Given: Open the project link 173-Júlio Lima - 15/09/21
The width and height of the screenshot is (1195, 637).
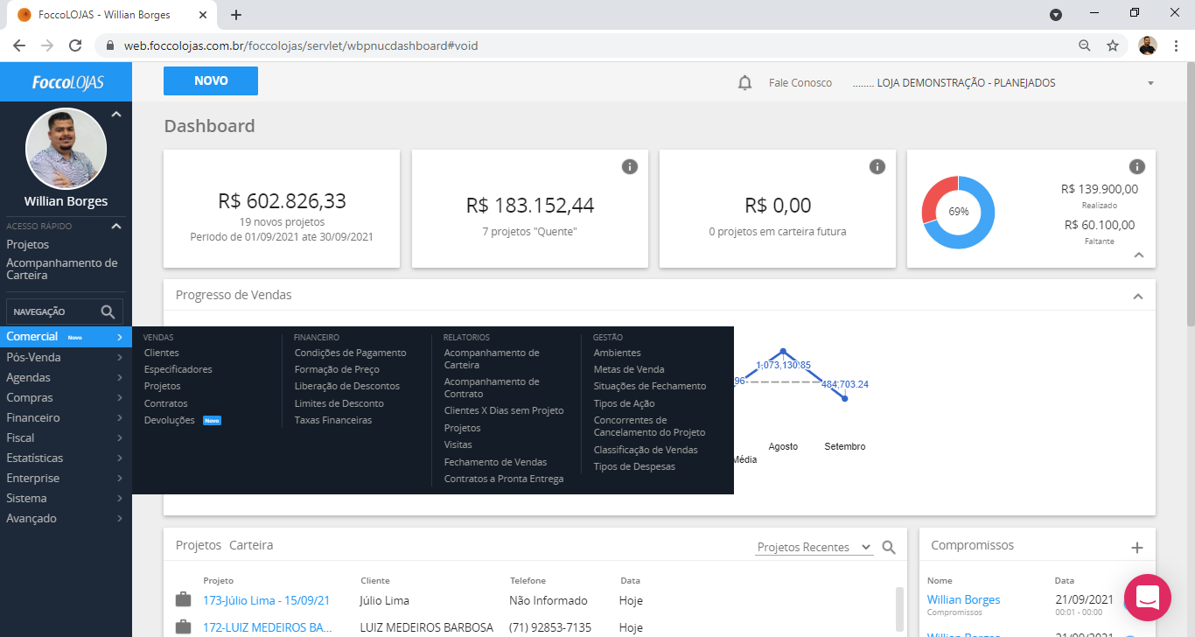Looking at the screenshot, I should tap(266, 600).
